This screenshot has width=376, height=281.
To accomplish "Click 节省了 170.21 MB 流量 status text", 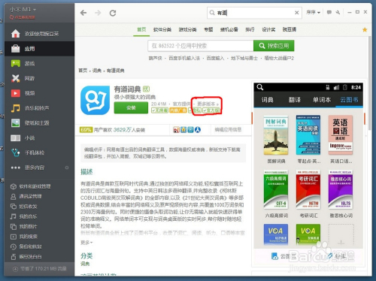I will [x=43, y=269].
